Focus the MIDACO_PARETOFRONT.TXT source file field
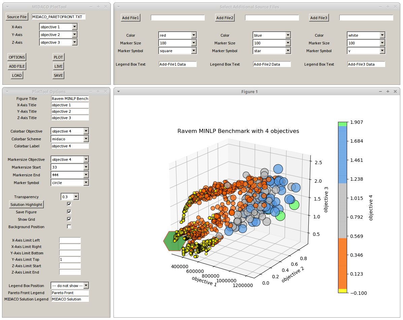The height and width of the screenshot is (320, 403). tap(58, 17)
